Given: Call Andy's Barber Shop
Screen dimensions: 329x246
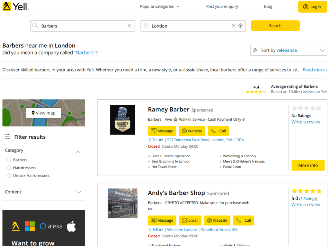Looking at the screenshot, I should click(x=244, y=220).
